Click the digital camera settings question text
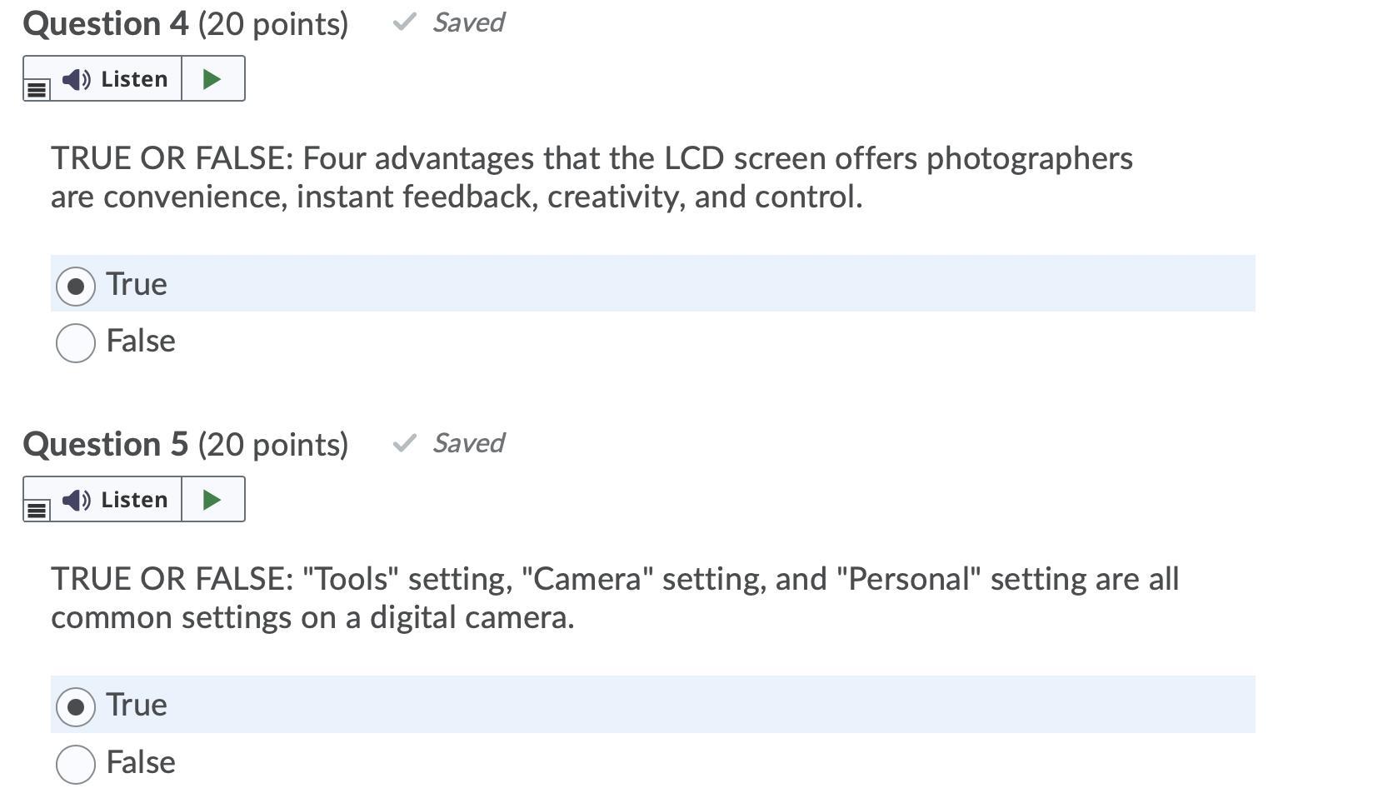The width and height of the screenshot is (1393, 798). [615, 598]
